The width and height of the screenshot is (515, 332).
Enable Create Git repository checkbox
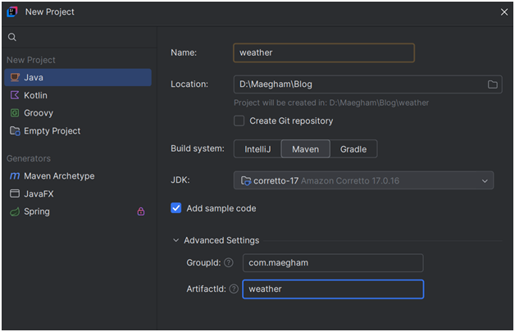point(239,121)
